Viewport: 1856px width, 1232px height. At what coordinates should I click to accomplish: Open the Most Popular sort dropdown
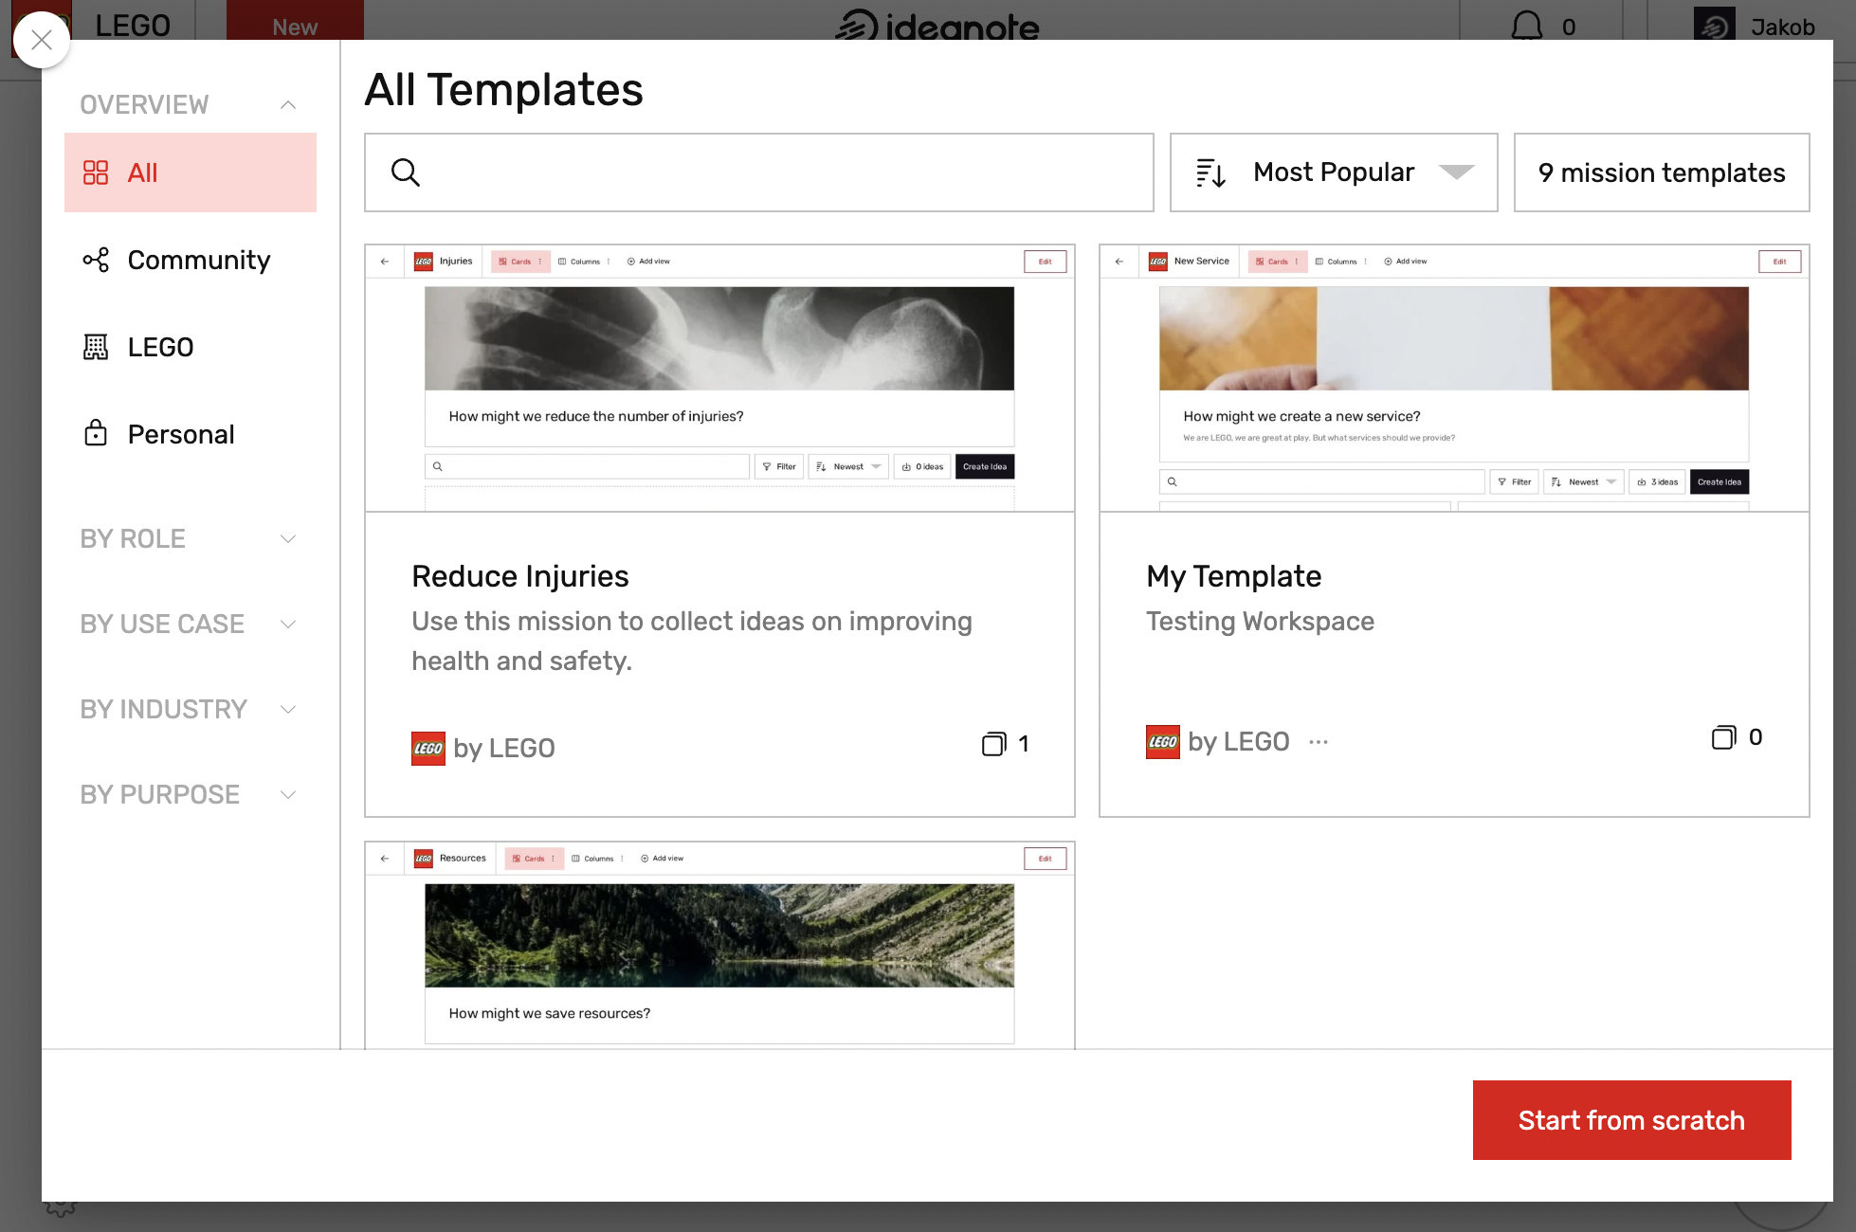pos(1334,172)
